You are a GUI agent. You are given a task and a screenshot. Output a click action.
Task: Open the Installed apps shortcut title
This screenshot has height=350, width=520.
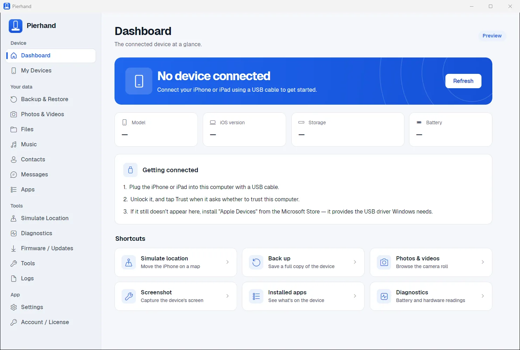tap(287, 293)
